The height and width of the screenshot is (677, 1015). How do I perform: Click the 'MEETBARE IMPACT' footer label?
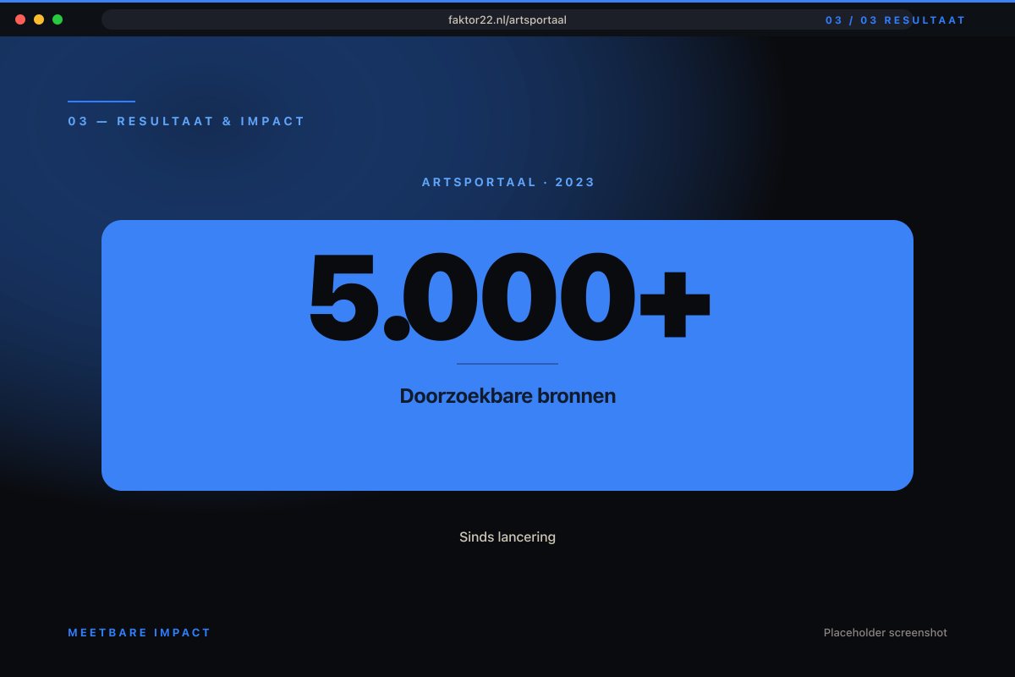coord(140,632)
